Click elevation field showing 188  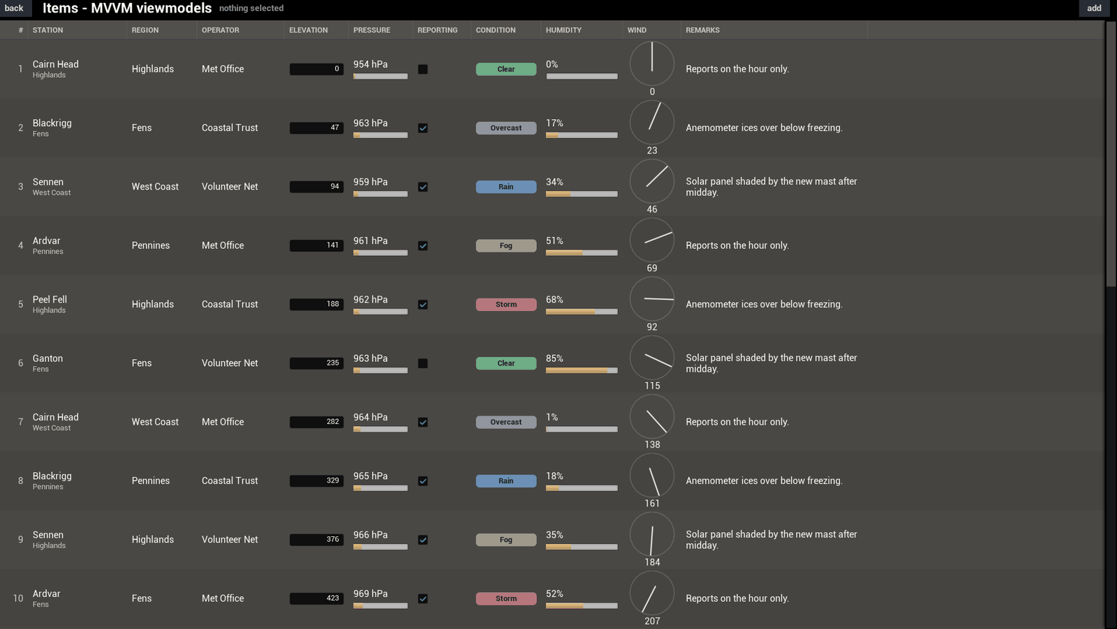click(316, 304)
